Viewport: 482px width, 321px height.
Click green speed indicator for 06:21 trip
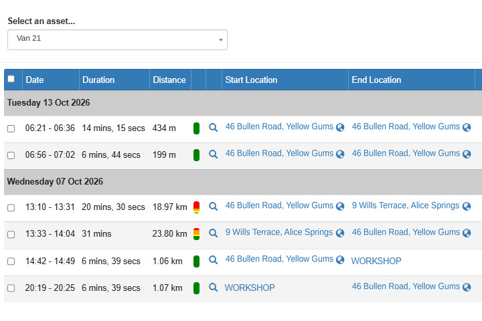[196, 128]
